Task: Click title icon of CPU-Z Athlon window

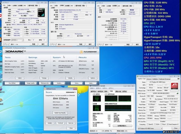Action: pyautogui.click(x=3, y=3)
